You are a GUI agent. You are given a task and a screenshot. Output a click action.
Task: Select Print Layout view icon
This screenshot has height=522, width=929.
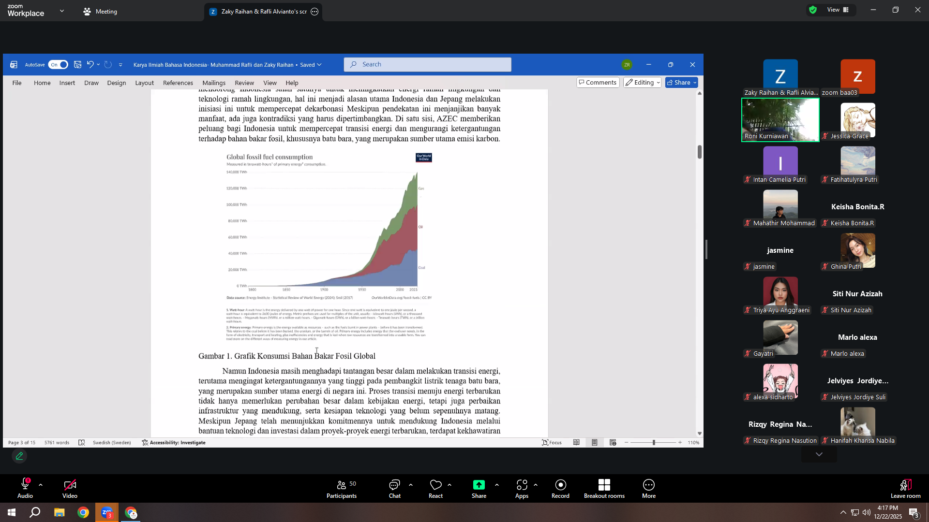point(595,443)
